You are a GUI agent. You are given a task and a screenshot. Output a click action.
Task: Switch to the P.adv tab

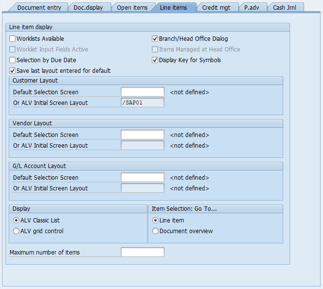(252, 8)
